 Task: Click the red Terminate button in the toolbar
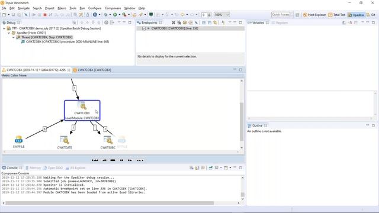pyautogui.click(x=45, y=15)
